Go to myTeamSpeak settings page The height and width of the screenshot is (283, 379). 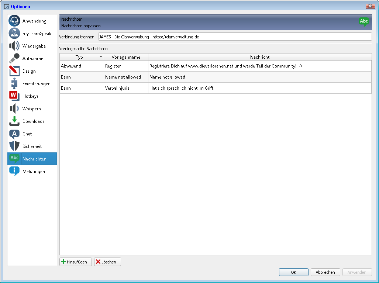[32, 33]
